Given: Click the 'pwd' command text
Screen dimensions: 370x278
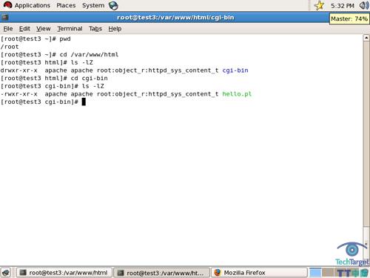Looking at the screenshot, I should coord(65,39).
